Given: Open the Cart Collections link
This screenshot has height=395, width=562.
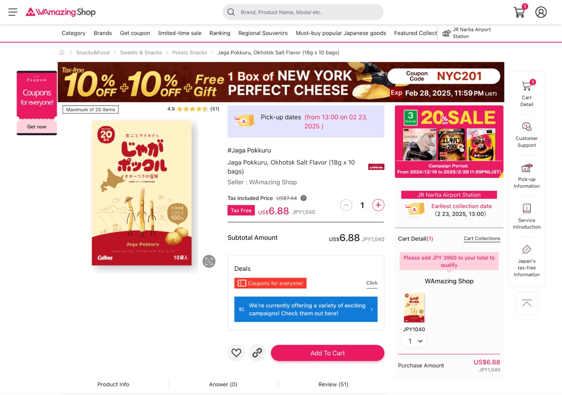Looking at the screenshot, I should [482, 238].
